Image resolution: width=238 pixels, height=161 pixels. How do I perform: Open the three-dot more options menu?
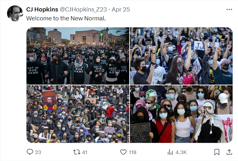229,9
